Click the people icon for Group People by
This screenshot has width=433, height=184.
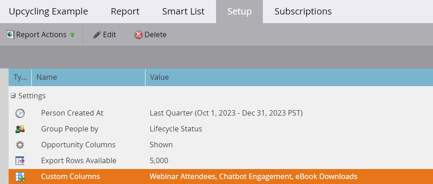pos(20,129)
